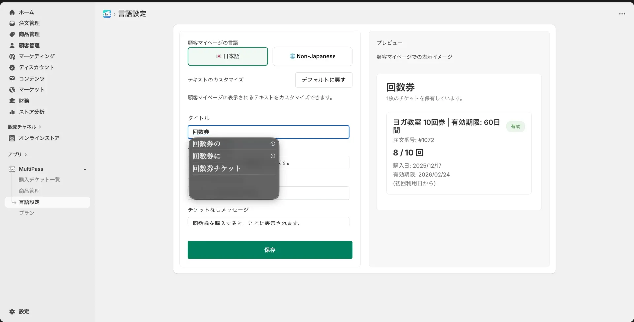This screenshot has height=322, width=634.
Task: Select 日本語 language option
Action: 228,56
